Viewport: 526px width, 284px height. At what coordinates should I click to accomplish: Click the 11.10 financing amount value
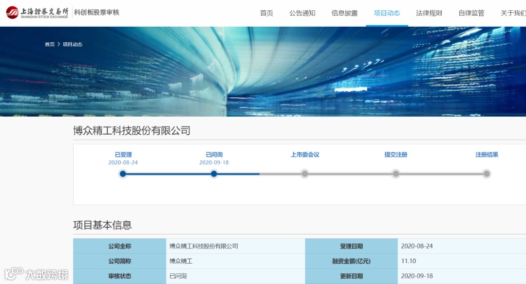point(409,261)
